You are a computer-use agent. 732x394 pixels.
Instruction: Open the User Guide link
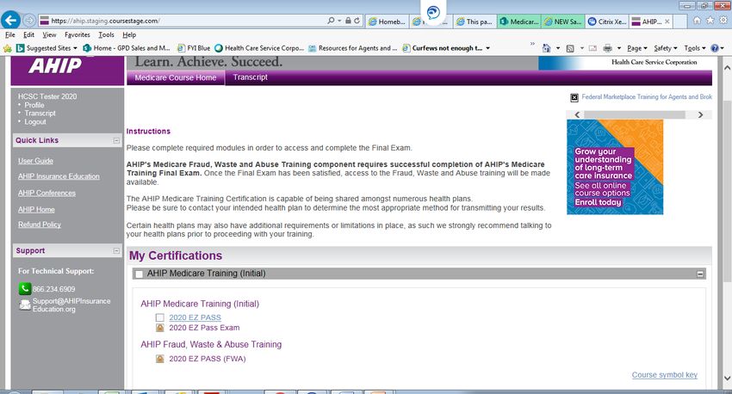[35, 161]
